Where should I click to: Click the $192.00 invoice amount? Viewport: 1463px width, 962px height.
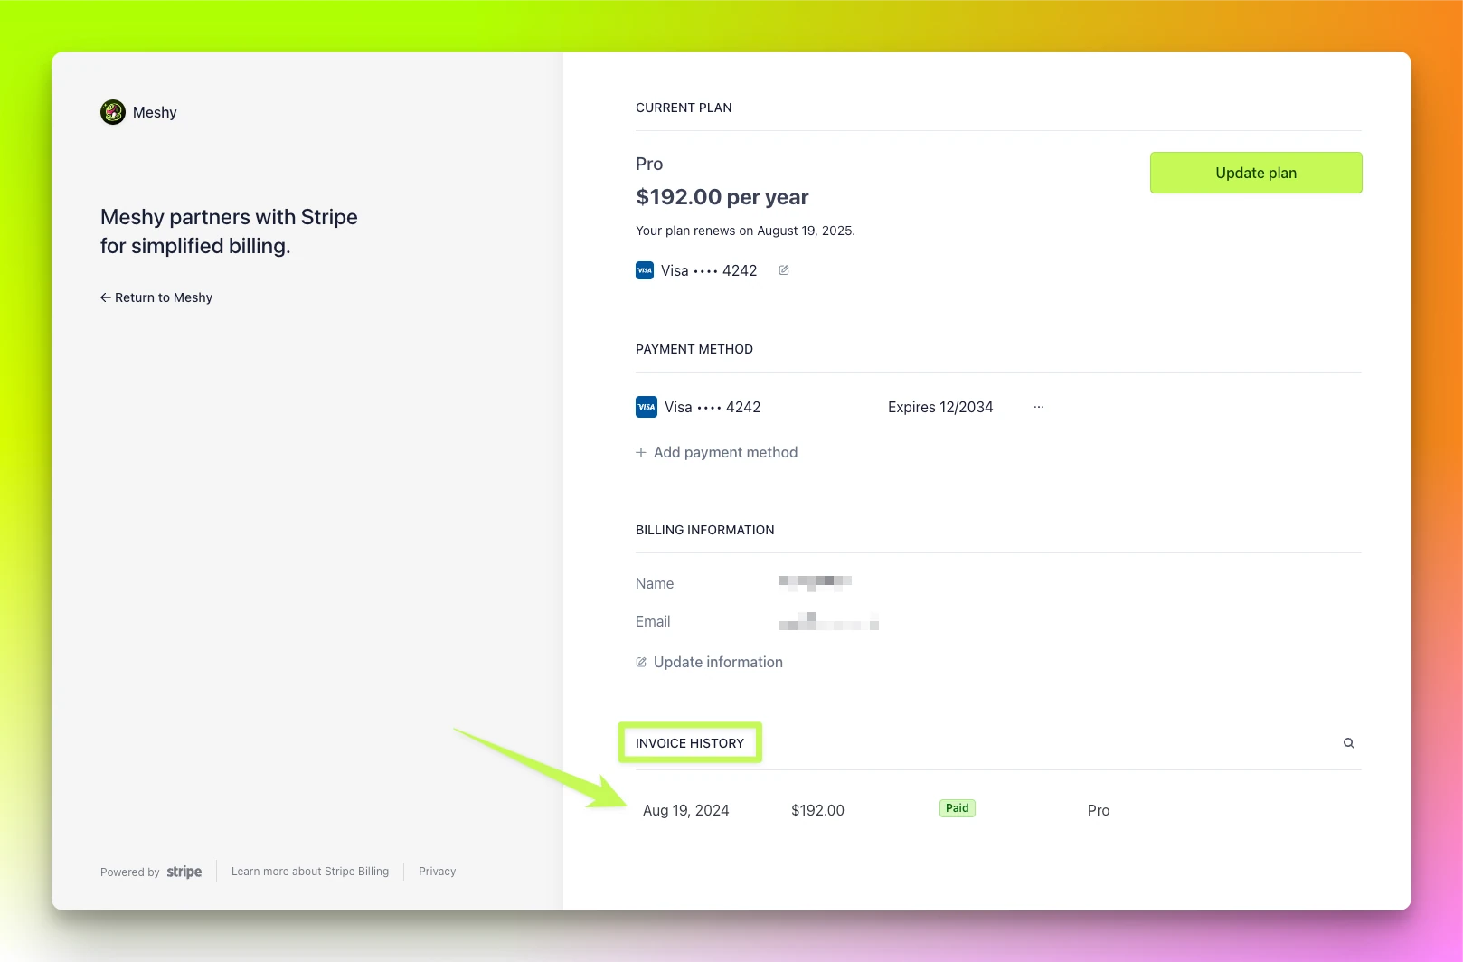(817, 810)
